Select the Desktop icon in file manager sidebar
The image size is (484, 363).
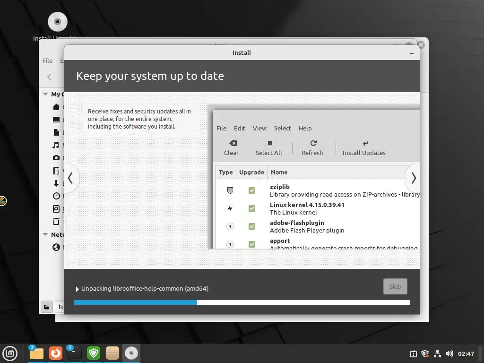click(x=56, y=120)
